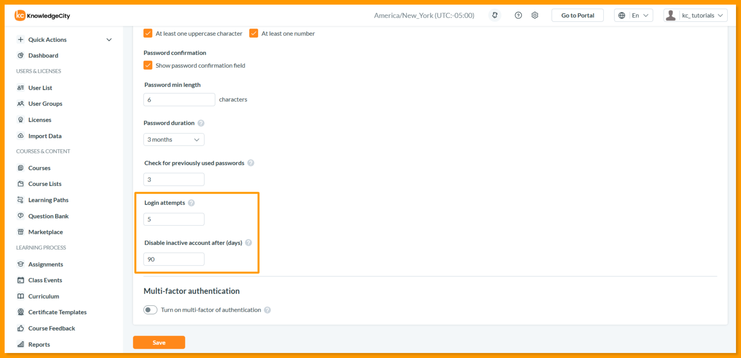Go to Learning Paths
The height and width of the screenshot is (358, 741).
tap(48, 200)
